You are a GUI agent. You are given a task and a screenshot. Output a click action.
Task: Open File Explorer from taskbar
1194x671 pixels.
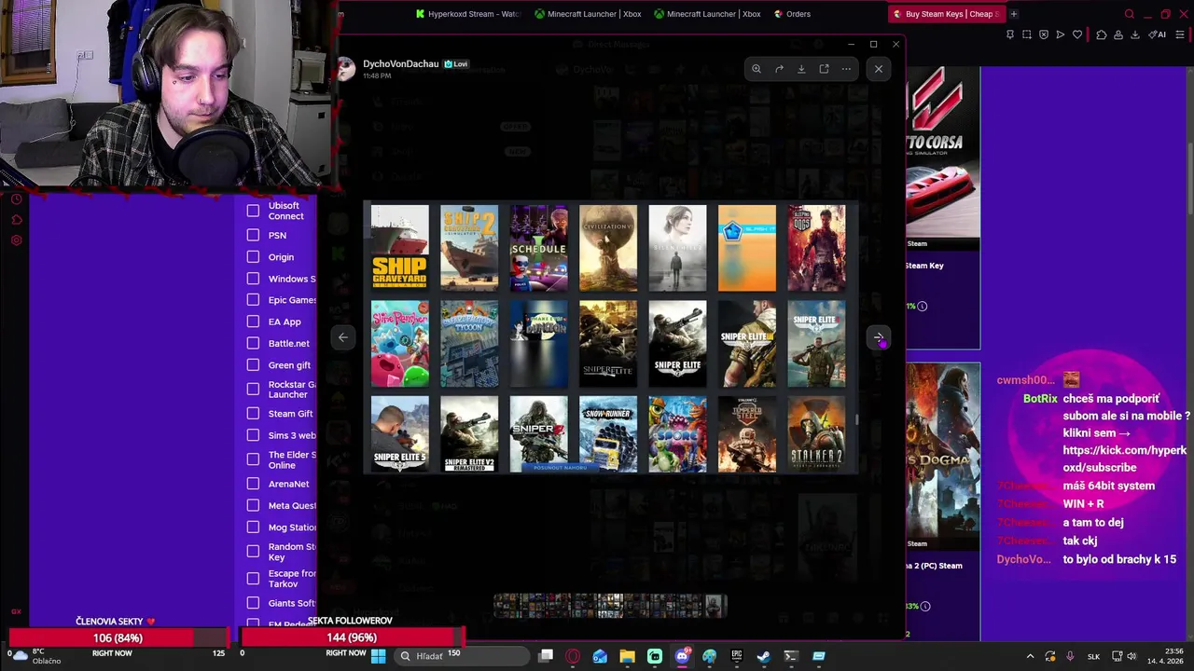click(627, 656)
